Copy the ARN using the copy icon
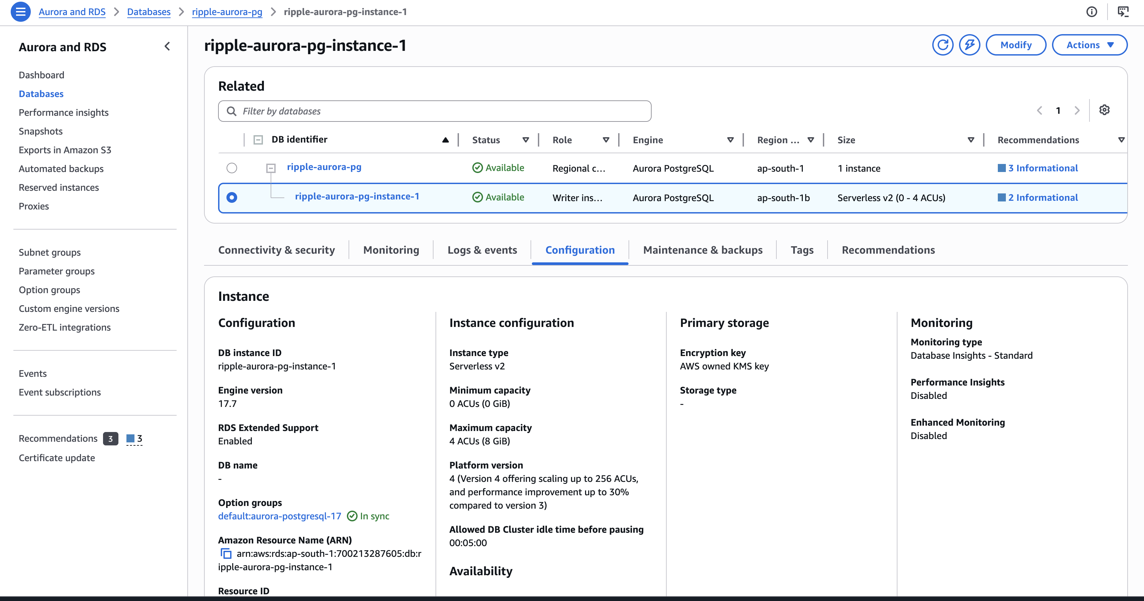Viewport: 1144px width, 601px height. (x=226, y=553)
